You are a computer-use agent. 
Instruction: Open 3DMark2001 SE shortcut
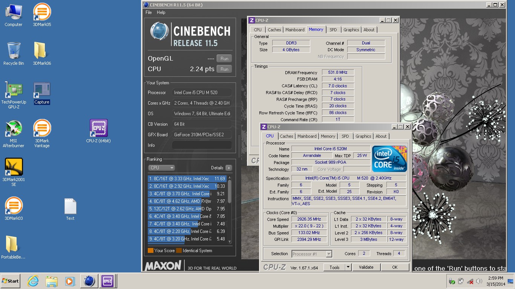tap(14, 172)
